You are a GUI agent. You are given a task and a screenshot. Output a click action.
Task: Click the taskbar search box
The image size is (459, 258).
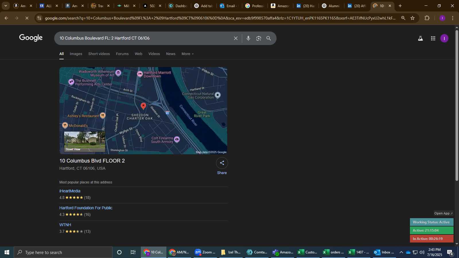click(63, 252)
